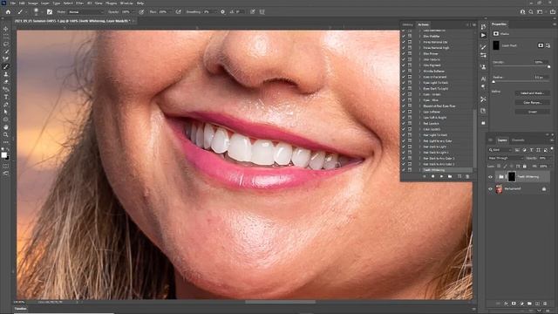Switch to the Channels tab

tap(518, 140)
